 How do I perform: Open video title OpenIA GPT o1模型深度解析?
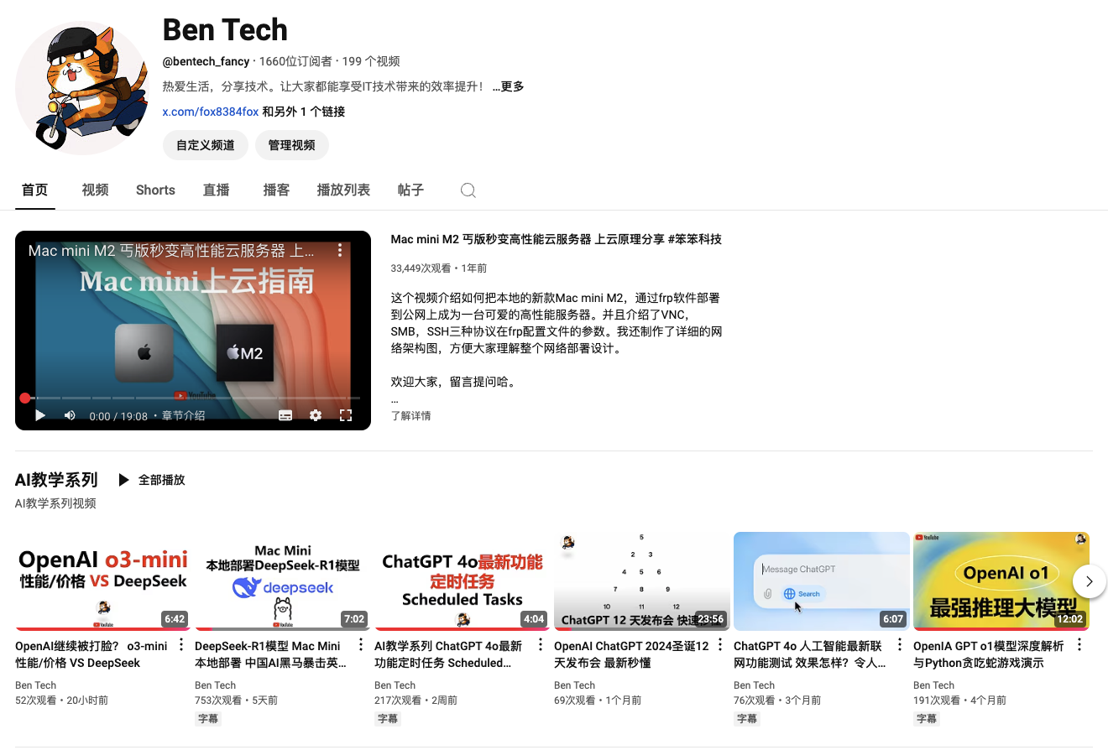click(x=989, y=654)
